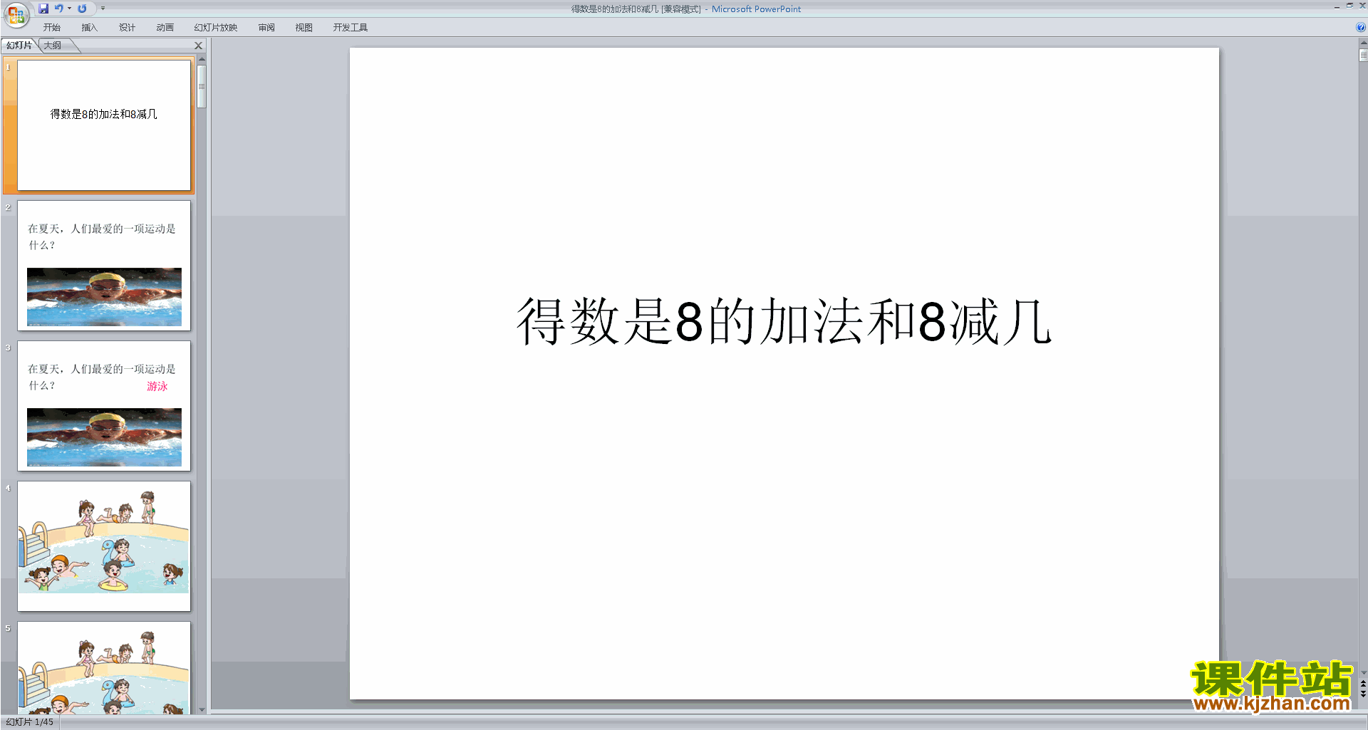Open the Office button menu
Image resolution: width=1368 pixels, height=730 pixels.
click(16, 14)
